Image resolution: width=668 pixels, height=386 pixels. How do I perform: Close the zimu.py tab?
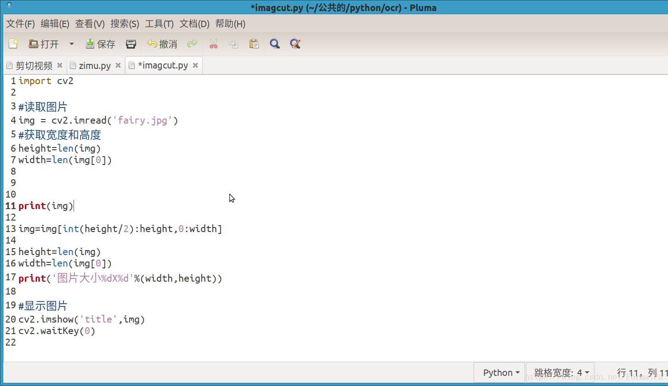pyautogui.click(x=118, y=66)
